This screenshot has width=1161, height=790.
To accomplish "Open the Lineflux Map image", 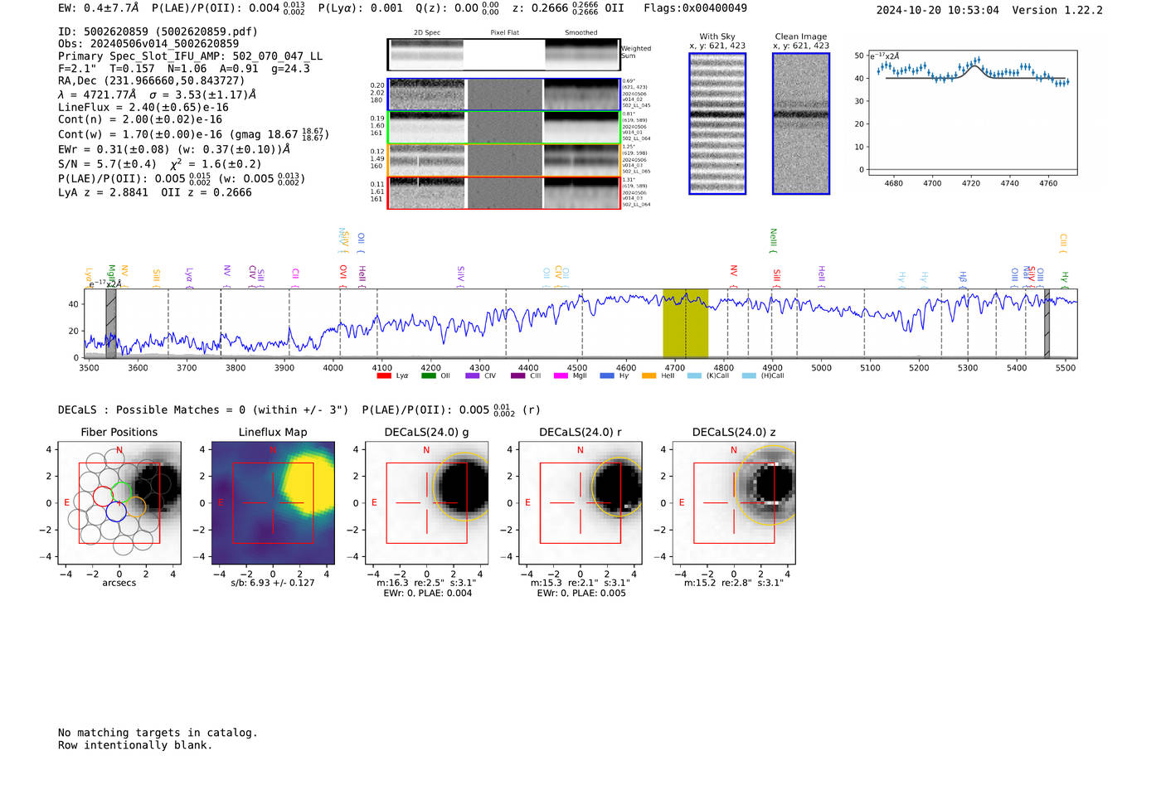I will point(273,503).
